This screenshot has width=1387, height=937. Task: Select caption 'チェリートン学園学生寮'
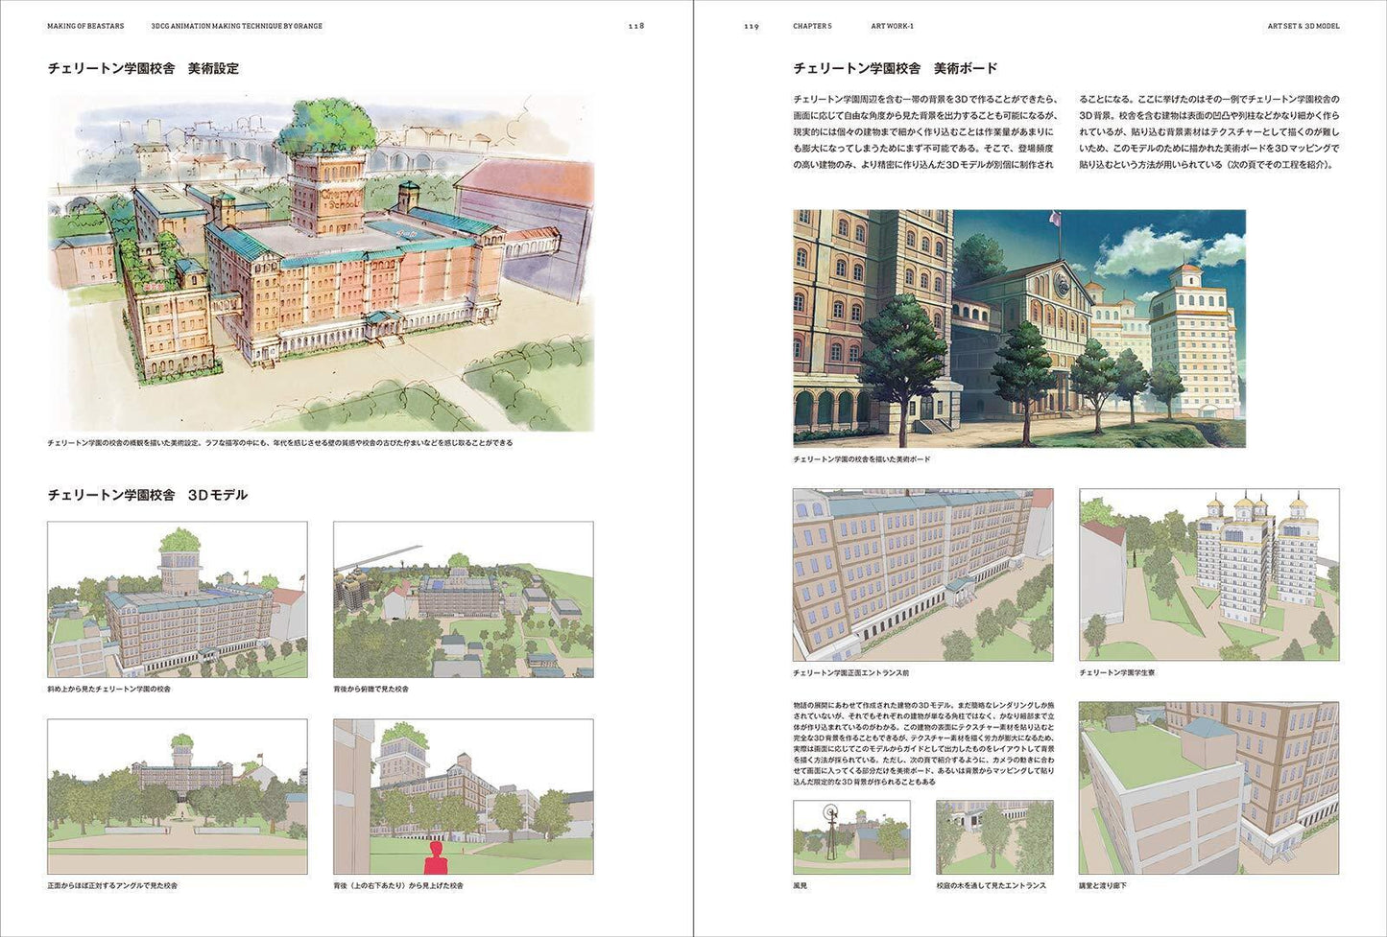(1117, 672)
